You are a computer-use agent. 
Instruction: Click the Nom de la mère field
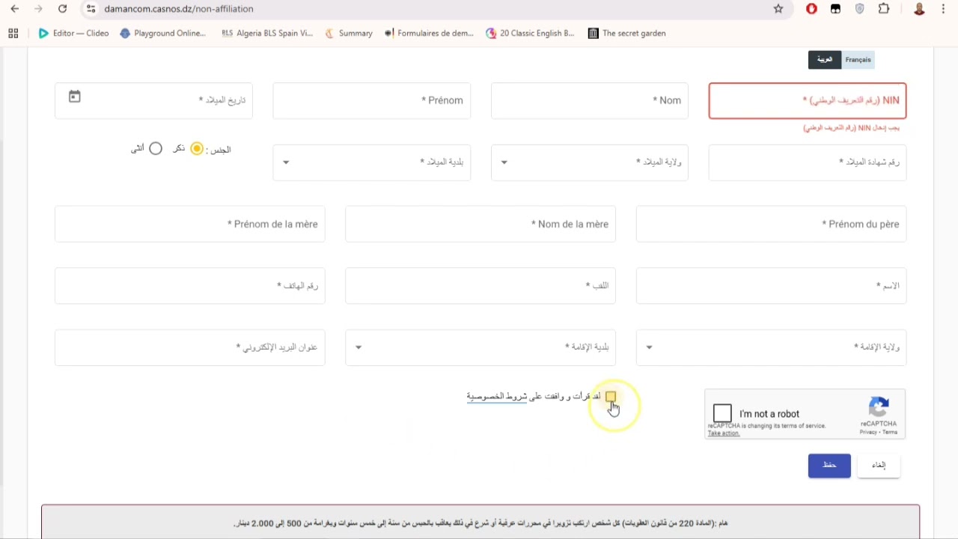[x=480, y=224]
